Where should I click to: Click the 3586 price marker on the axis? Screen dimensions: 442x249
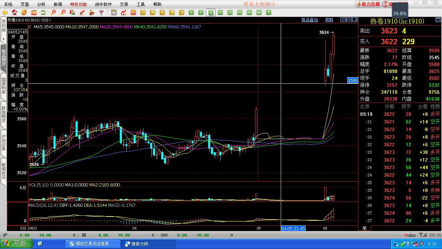(353, 80)
